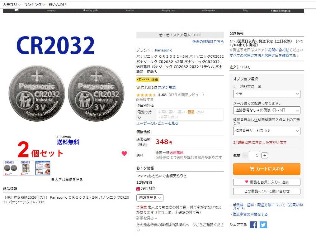316x237 pixels.
Task: Open the 追跡番号なし shipping option dropdown
Action: click(266, 110)
